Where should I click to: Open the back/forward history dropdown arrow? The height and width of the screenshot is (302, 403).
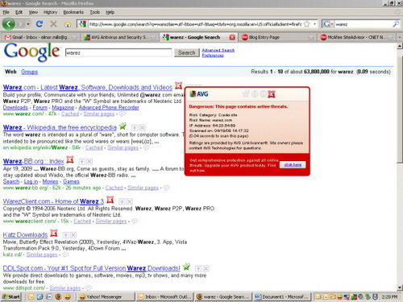28,24
